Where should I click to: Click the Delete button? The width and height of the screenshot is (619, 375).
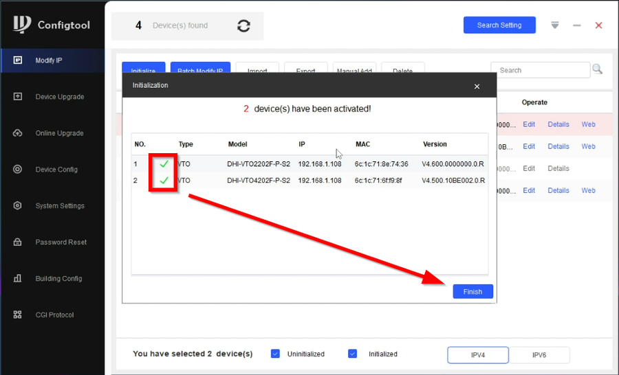(402, 67)
